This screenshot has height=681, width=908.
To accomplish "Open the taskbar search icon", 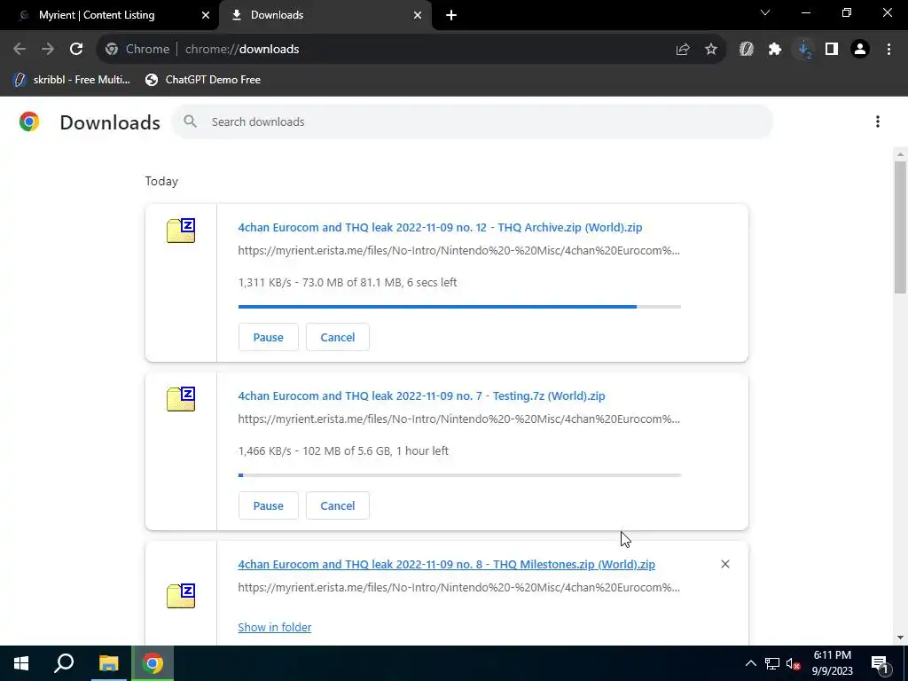I will click(64, 663).
